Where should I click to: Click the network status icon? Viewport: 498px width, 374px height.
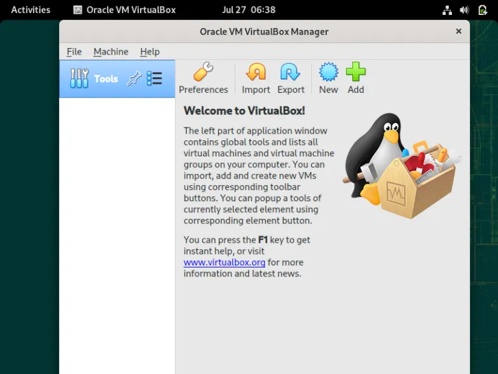point(447,10)
